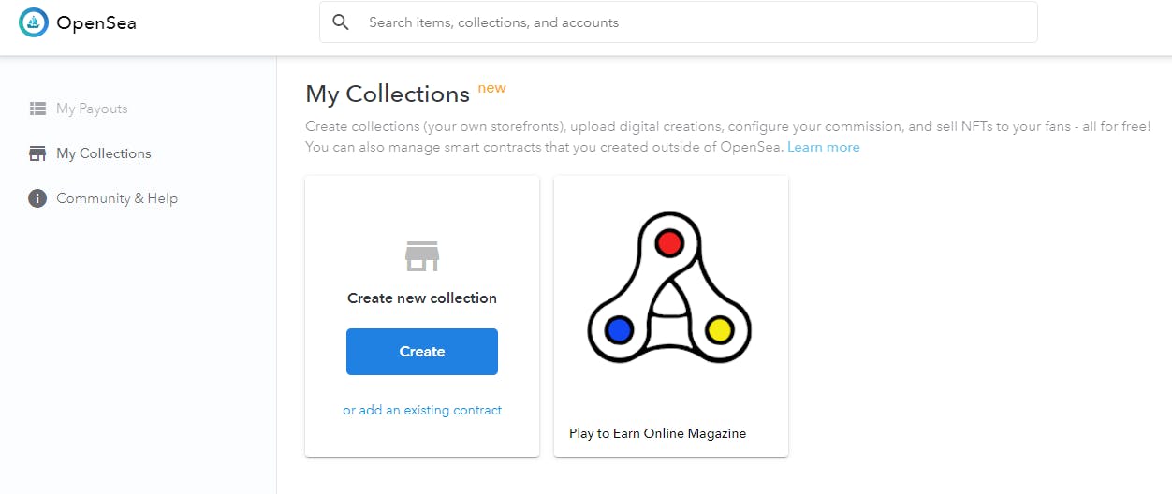Viewport: 1172px width, 494px height.
Task: Click the Create new collection heading
Action: point(422,298)
